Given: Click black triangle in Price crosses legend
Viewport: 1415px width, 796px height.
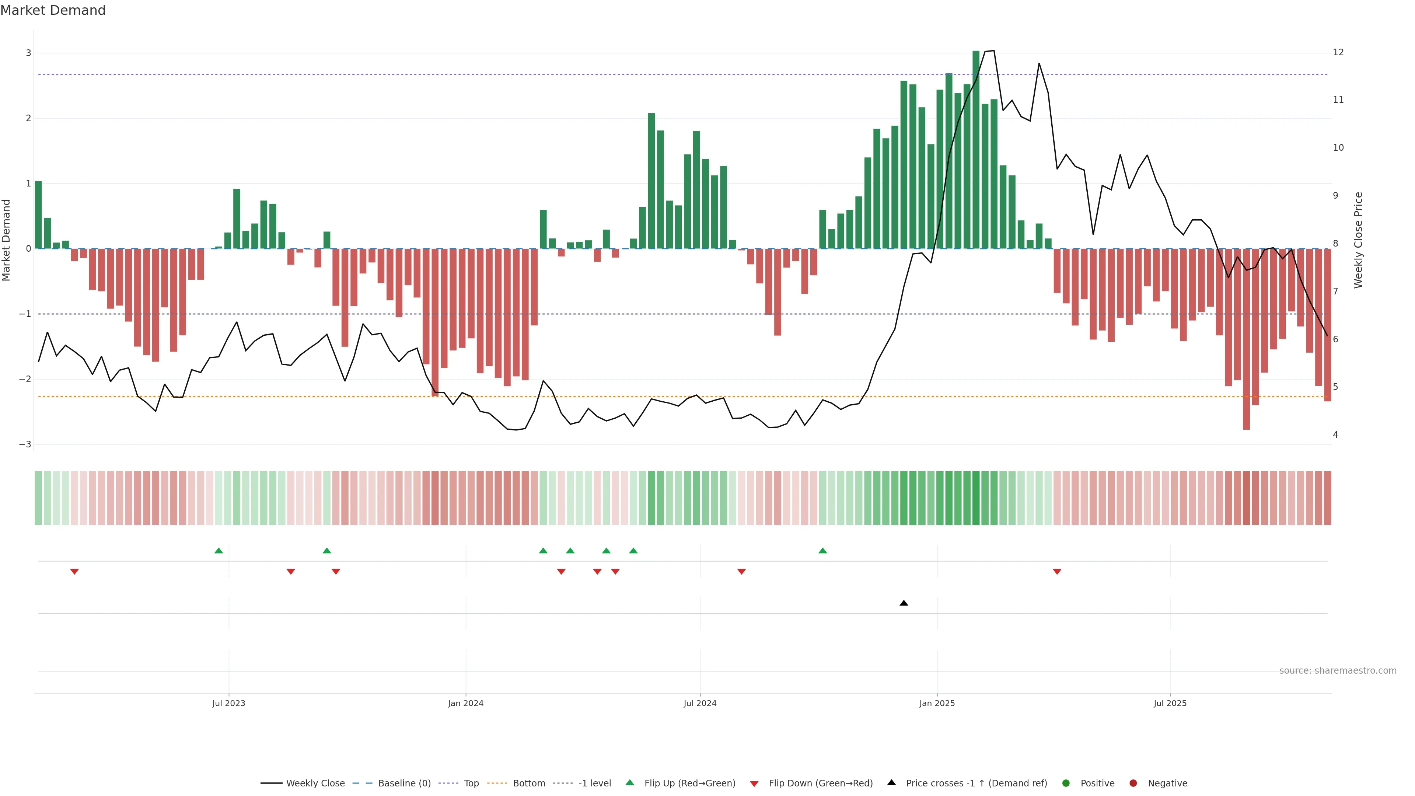Looking at the screenshot, I should click(891, 782).
